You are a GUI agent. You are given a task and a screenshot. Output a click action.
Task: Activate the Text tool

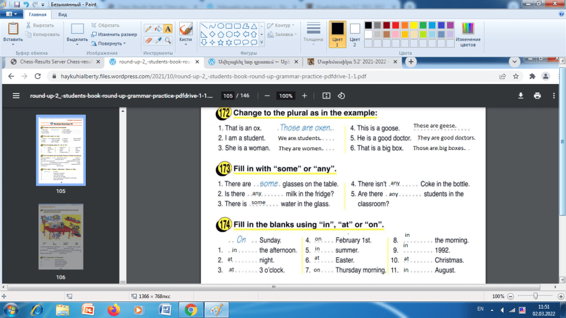(x=168, y=29)
